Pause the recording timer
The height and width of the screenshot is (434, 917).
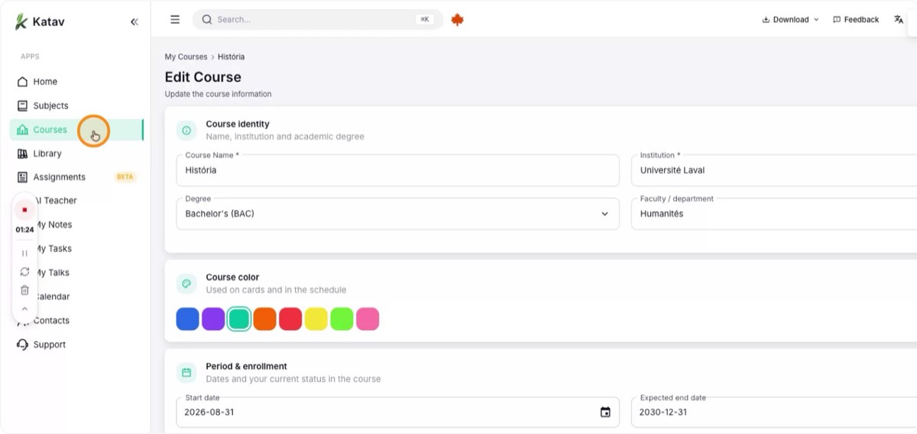(24, 253)
